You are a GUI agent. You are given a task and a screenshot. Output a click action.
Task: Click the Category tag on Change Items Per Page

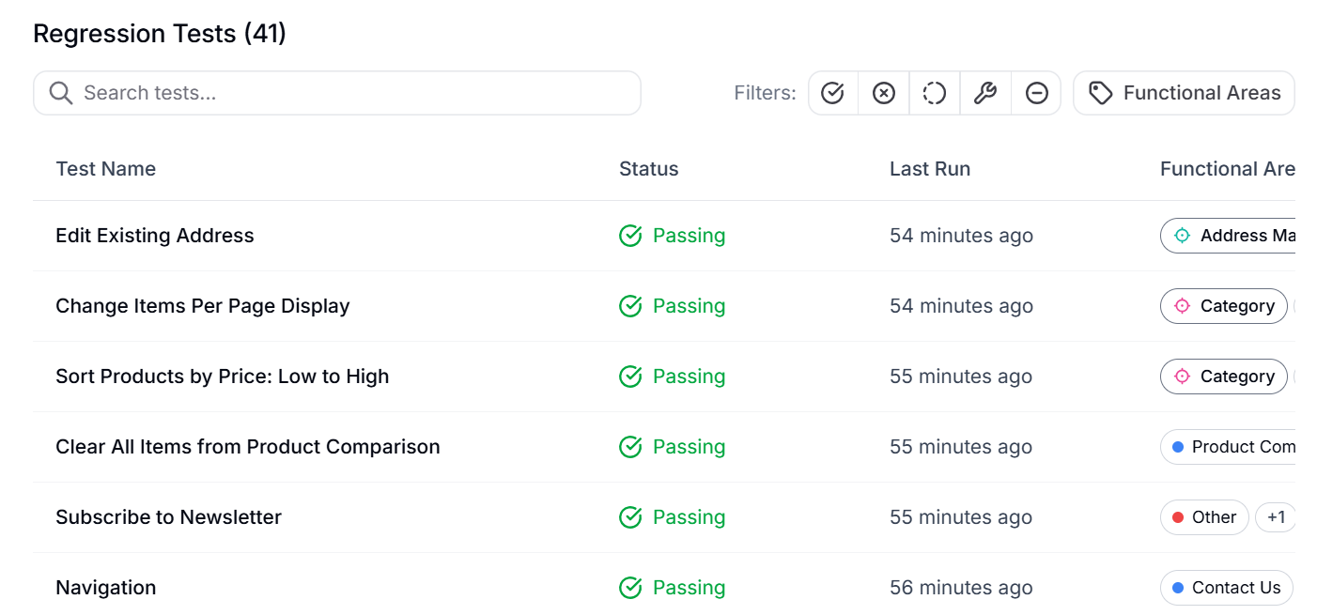[1223, 306]
